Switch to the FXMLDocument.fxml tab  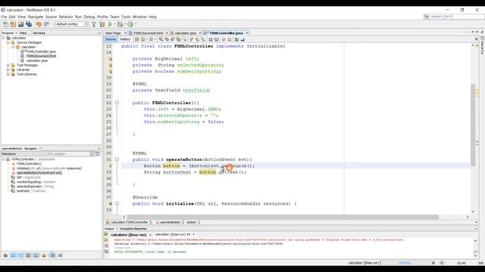point(149,33)
